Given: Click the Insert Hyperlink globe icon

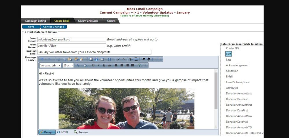Looking at the screenshot, I should 140,66.
